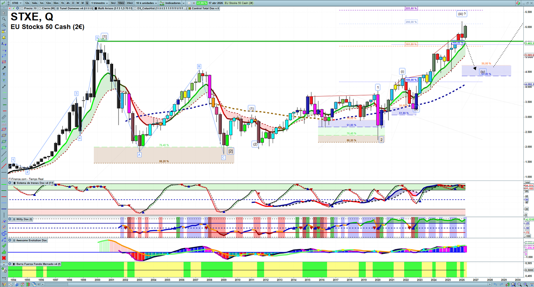534x287 pixels.
Task: Select the cursor pointer tool
Action: coord(4,13)
